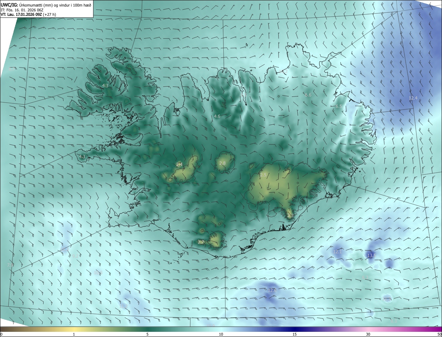Click the 6.5 value label on the map

[339, 106]
